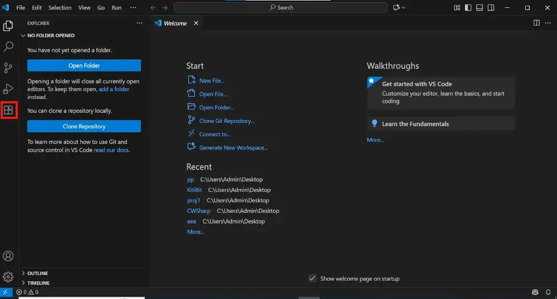Image resolution: width=557 pixels, height=299 pixels.
Task: Open the Extensions view in activity bar
Action: (8, 110)
